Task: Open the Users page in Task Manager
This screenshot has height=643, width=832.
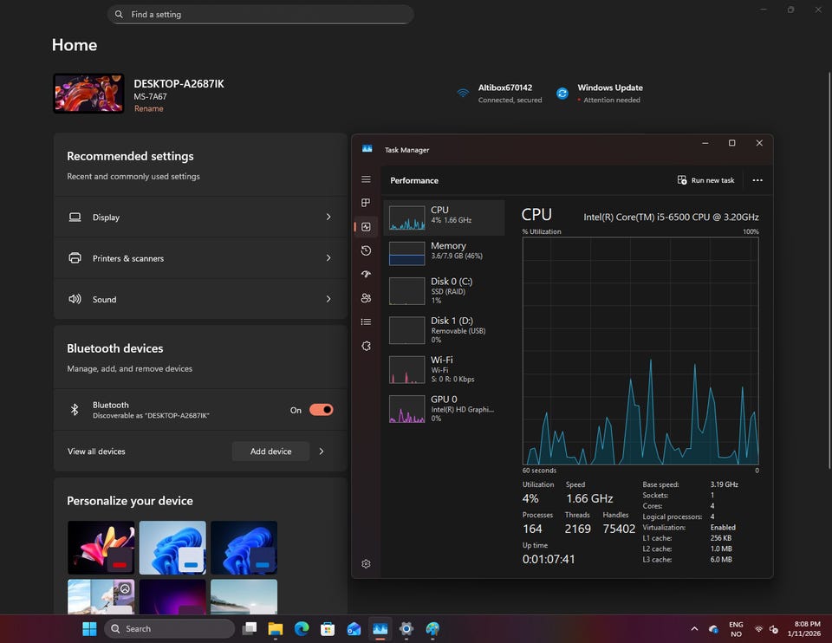Action: (366, 298)
